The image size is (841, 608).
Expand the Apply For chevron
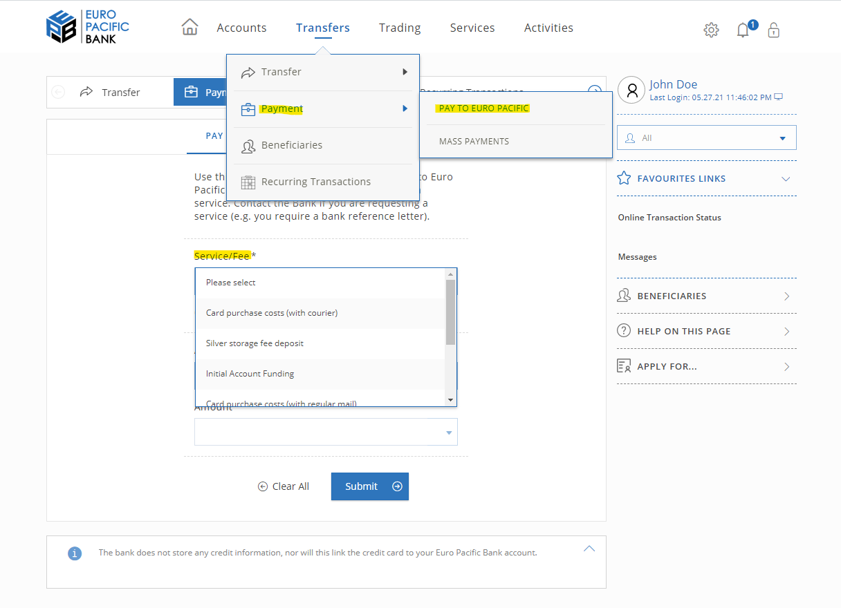pyautogui.click(x=786, y=366)
